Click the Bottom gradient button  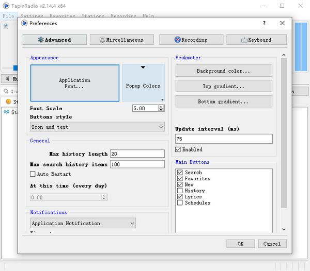(223, 101)
